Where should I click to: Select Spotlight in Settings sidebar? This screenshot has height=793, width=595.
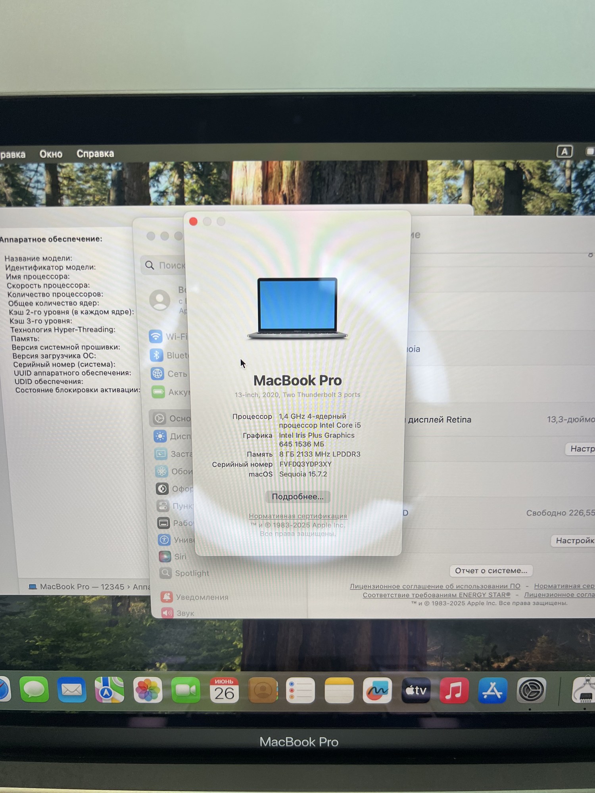(x=184, y=573)
